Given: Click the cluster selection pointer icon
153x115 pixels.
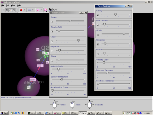Looking at the screenshot, I should tap(46, 10).
